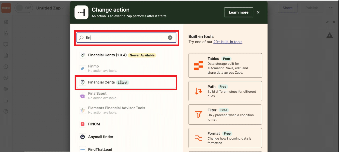This screenshot has width=339, height=152.
Task: Click the Anymail finder app icon
Action: 82,137
